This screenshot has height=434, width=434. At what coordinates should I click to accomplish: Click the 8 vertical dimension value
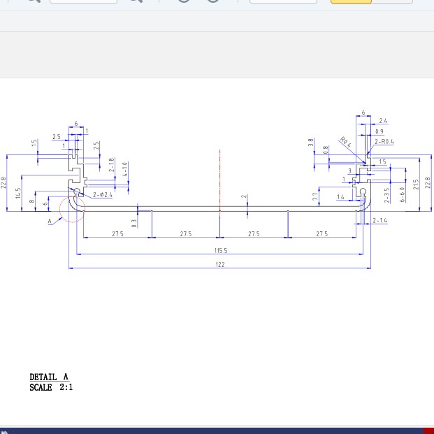(32, 201)
